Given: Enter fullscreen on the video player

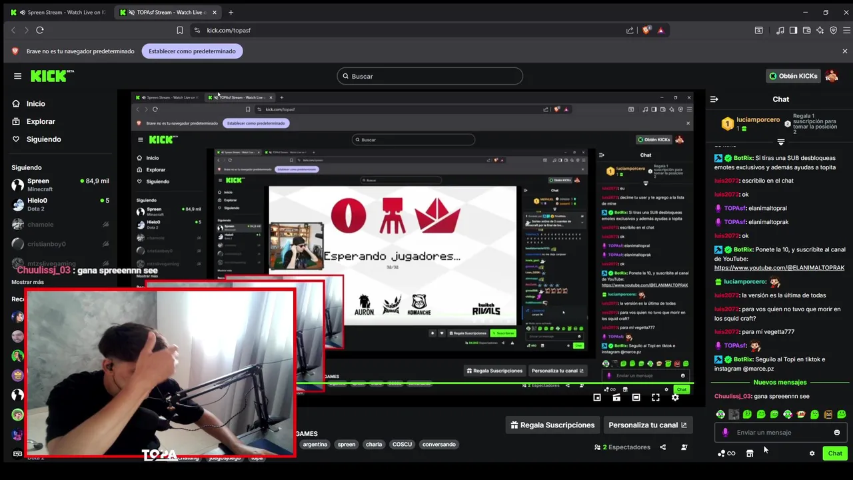Looking at the screenshot, I should (x=656, y=397).
